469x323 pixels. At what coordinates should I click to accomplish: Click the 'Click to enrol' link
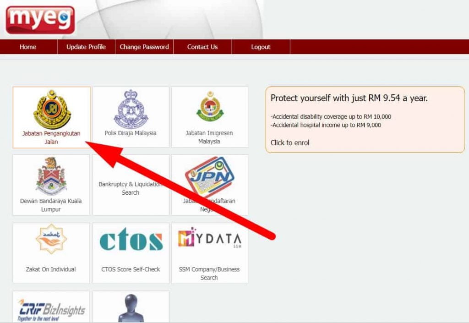290,142
